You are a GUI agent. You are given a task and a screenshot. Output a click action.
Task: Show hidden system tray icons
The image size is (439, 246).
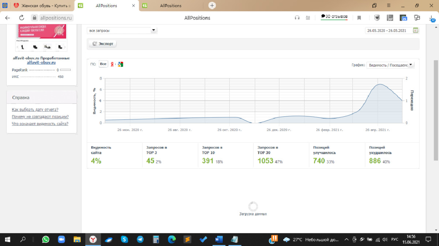click(x=347, y=239)
